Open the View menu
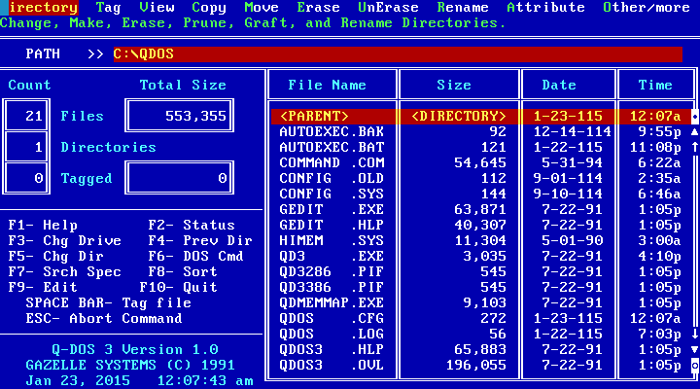This screenshot has height=389, width=700. click(x=157, y=8)
